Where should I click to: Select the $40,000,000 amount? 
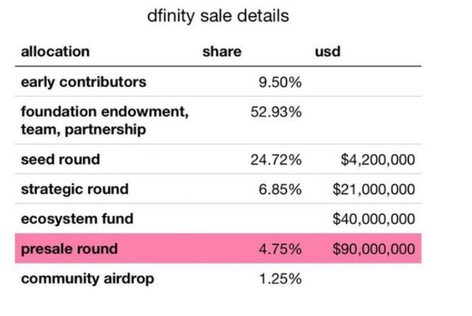point(373,219)
